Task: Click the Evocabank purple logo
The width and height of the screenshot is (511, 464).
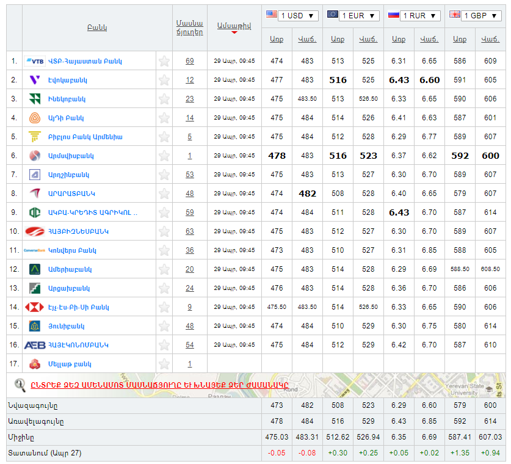Action: pyautogui.click(x=35, y=80)
